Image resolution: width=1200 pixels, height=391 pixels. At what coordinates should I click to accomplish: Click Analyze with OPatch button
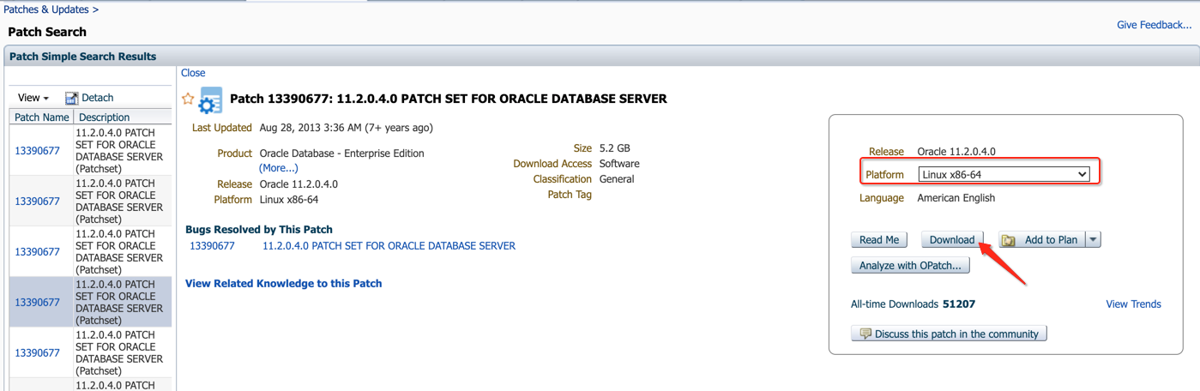click(x=911, y=266)
